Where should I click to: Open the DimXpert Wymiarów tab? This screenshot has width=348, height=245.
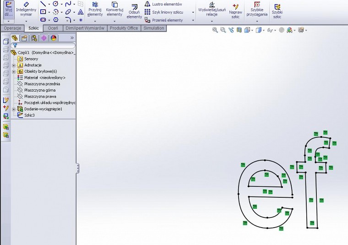click(85, 28)
